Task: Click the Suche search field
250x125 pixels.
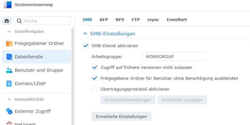Action: click(42, 21)
